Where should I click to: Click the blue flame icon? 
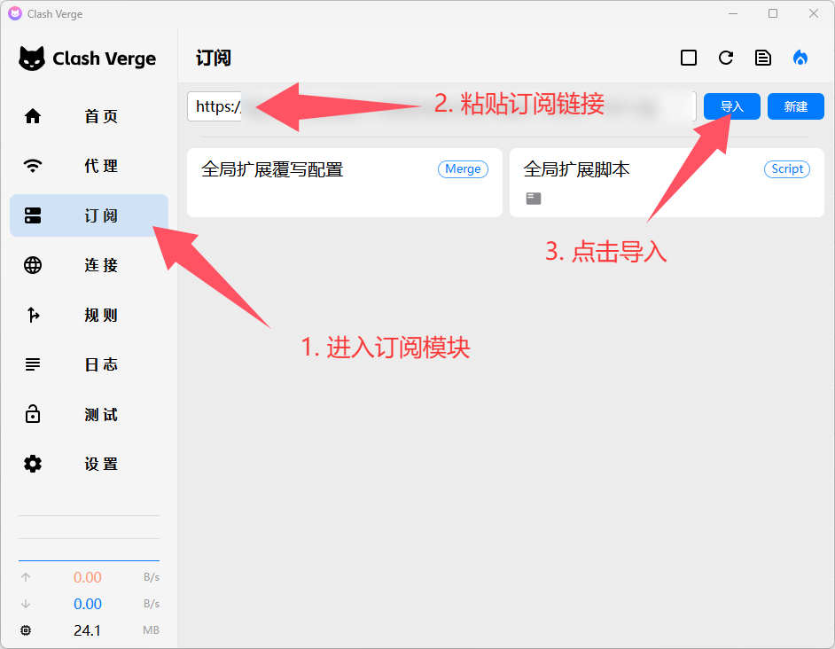point(800,58)
